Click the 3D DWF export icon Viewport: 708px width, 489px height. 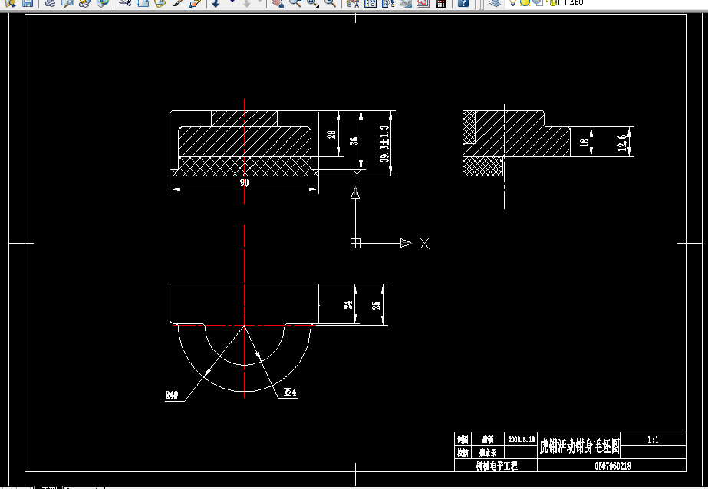coord(103,3)
